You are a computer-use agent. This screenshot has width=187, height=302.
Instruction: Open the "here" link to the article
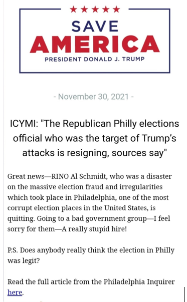15,292
